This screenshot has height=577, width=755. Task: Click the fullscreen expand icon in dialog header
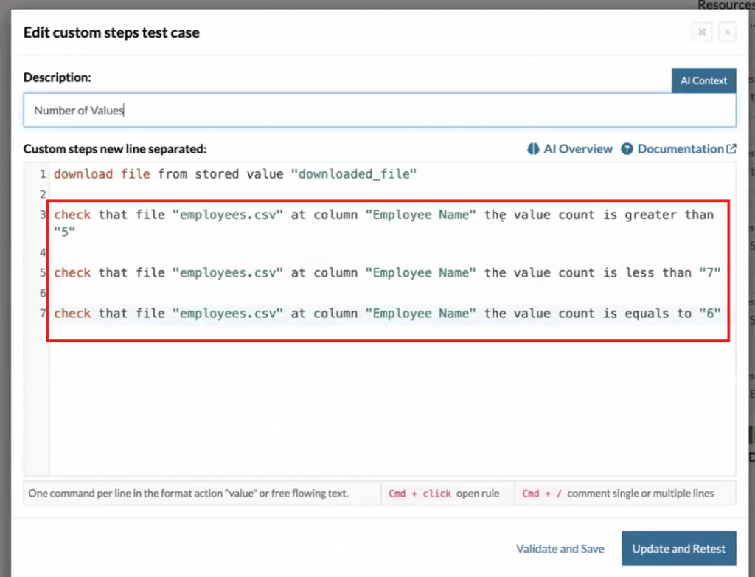pyautogui.click(x=702, y=32)
